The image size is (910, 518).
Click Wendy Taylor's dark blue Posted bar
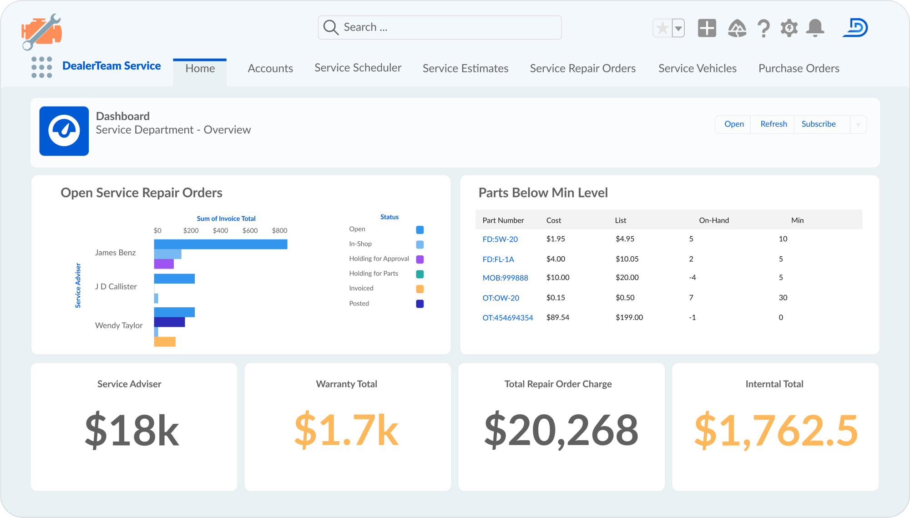[169, 322]
